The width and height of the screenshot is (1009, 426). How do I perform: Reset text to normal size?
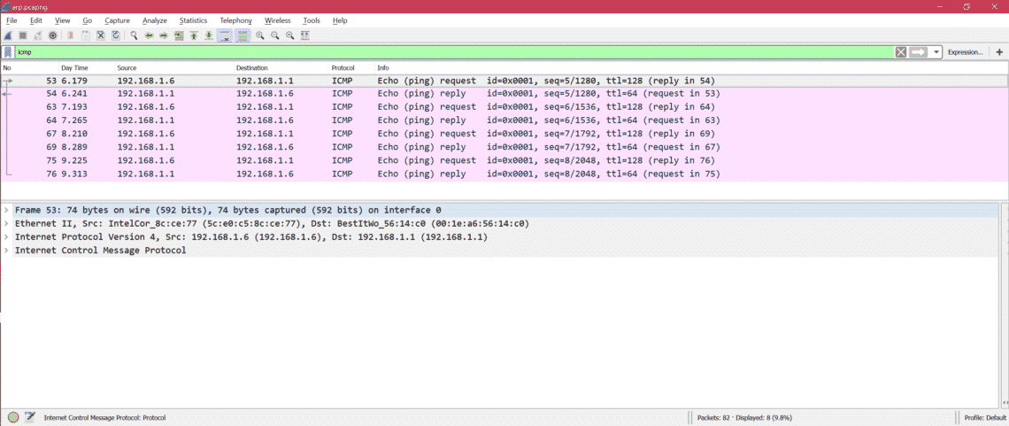coord(289,36)
